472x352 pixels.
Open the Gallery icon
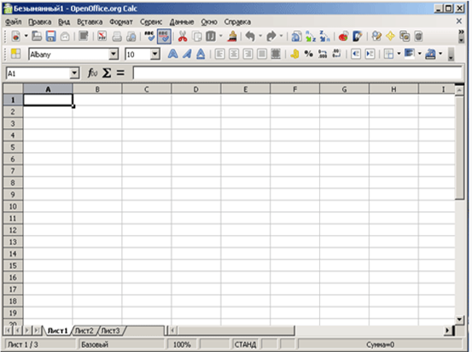coord(405,37)
